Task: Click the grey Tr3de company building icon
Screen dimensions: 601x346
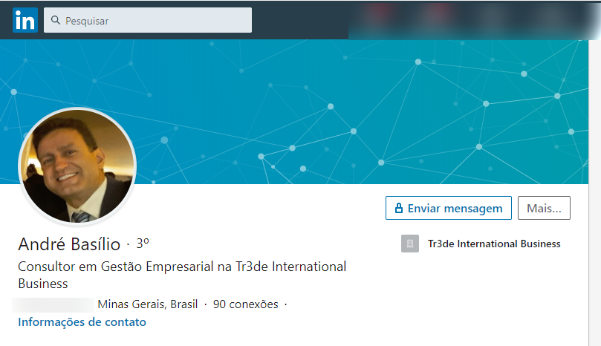Action: pos(410,244)
